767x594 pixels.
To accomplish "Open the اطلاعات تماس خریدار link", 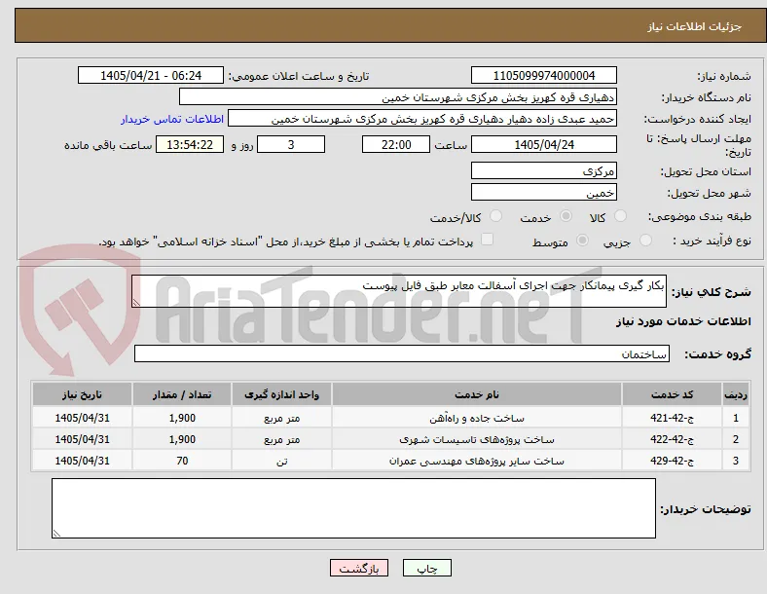I will (172, 119).
